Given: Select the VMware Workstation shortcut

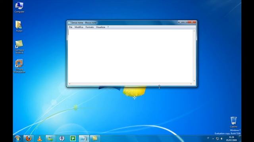Looking at the screenshot, I should tap(19, 66).
